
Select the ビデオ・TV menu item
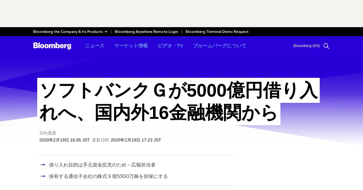170,46
